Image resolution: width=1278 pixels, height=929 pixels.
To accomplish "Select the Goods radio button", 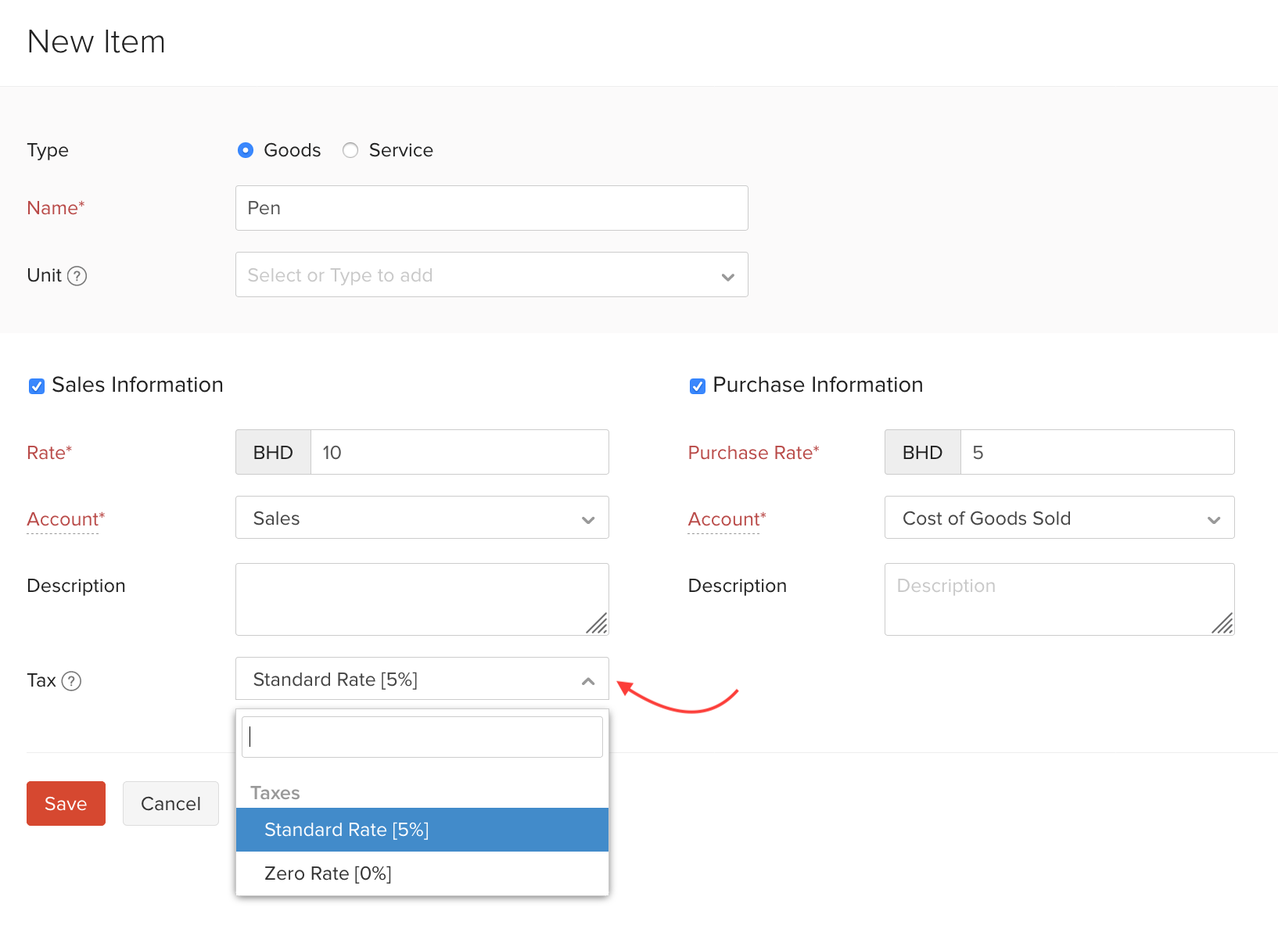I will (245, 150).
